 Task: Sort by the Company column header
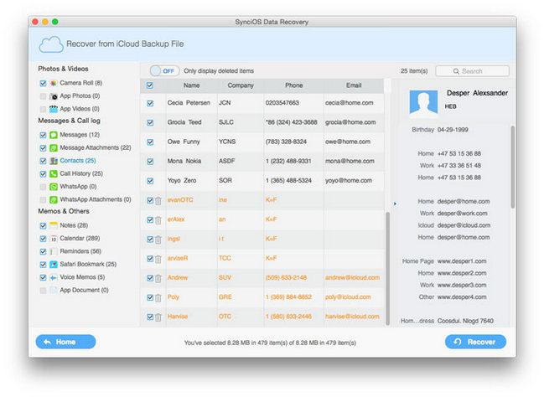(241, 85)
